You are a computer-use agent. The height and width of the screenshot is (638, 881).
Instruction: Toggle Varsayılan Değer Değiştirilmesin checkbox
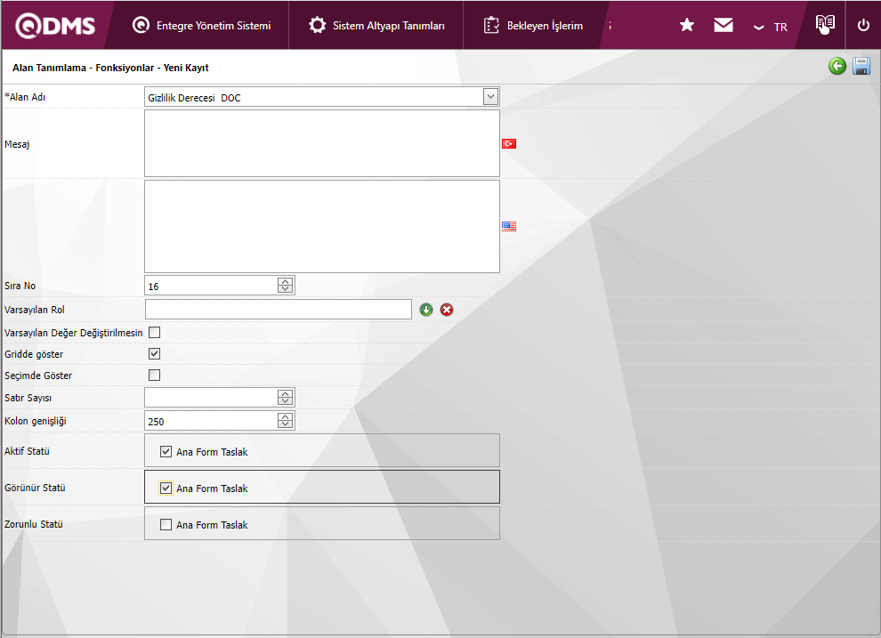pos(154,333)
